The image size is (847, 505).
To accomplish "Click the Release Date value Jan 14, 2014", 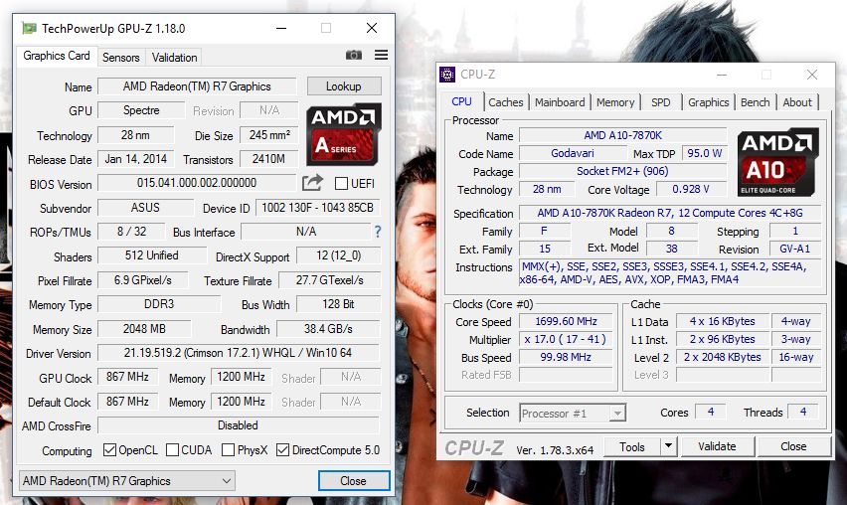I will (x=135, y=159).
